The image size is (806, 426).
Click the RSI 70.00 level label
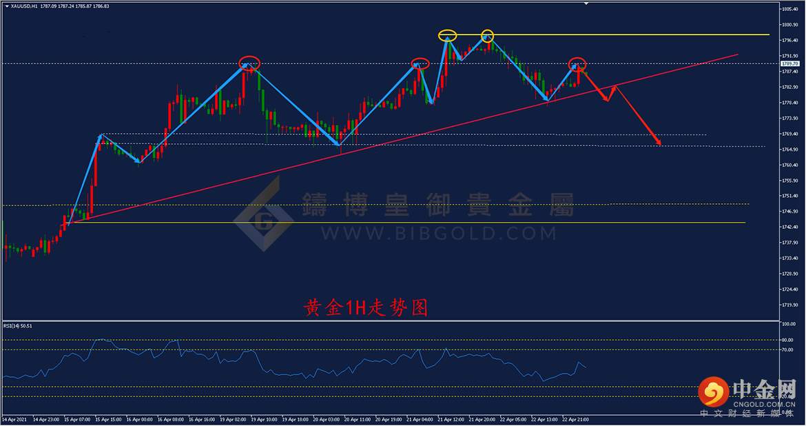(788, 350)
